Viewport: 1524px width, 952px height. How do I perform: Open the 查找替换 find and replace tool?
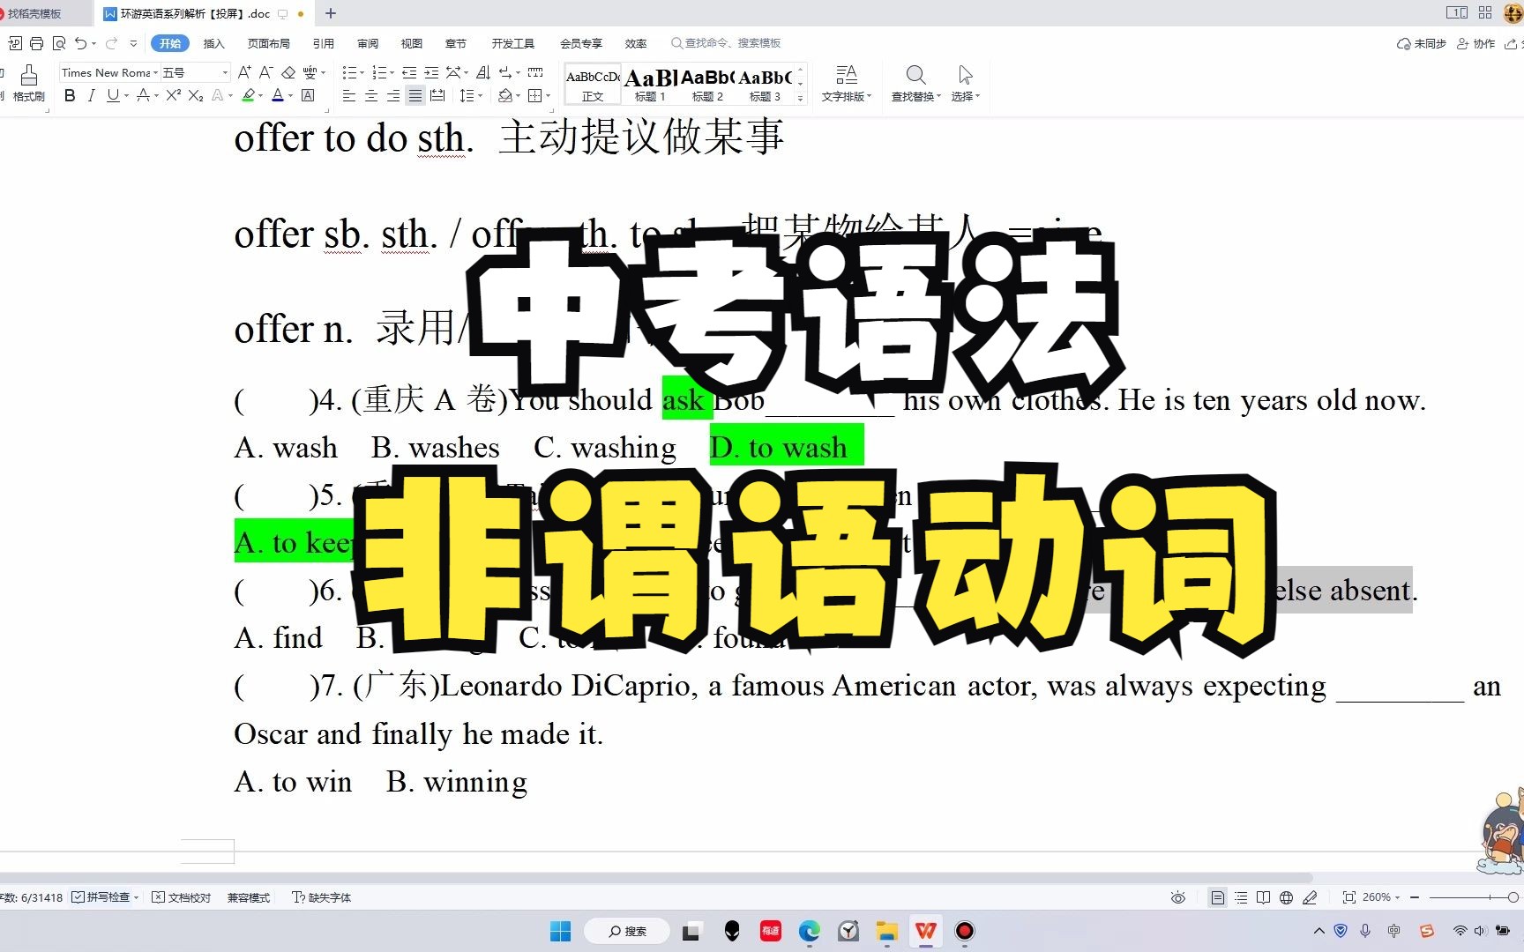[915, 84]
